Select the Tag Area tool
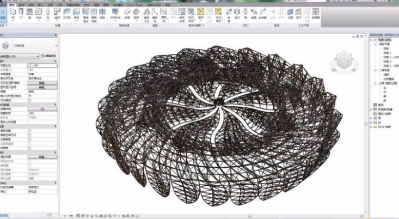 (218, 15)
